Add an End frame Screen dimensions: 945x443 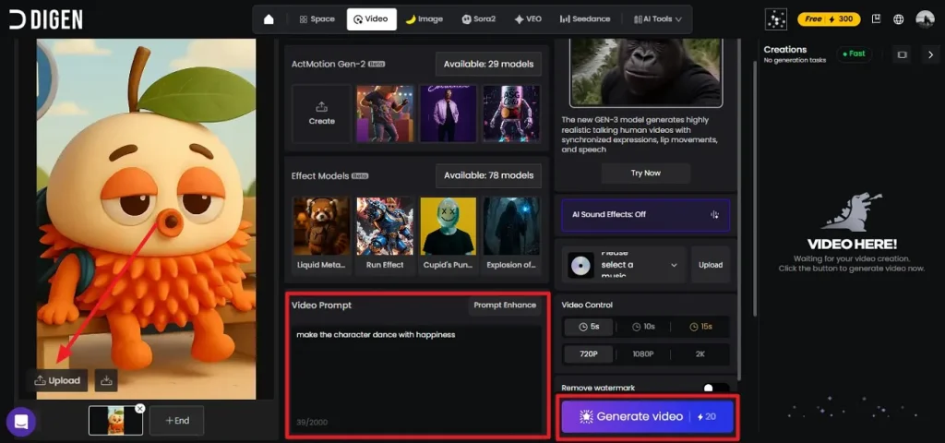[176, 421]
